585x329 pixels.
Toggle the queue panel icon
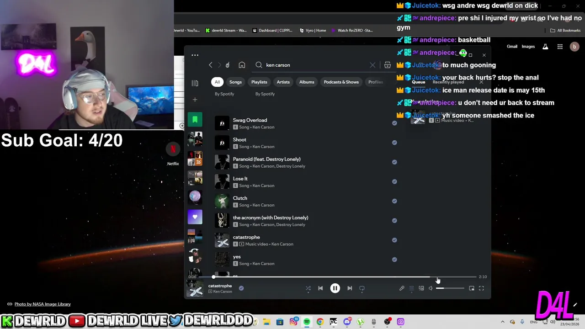coord(411,288)
